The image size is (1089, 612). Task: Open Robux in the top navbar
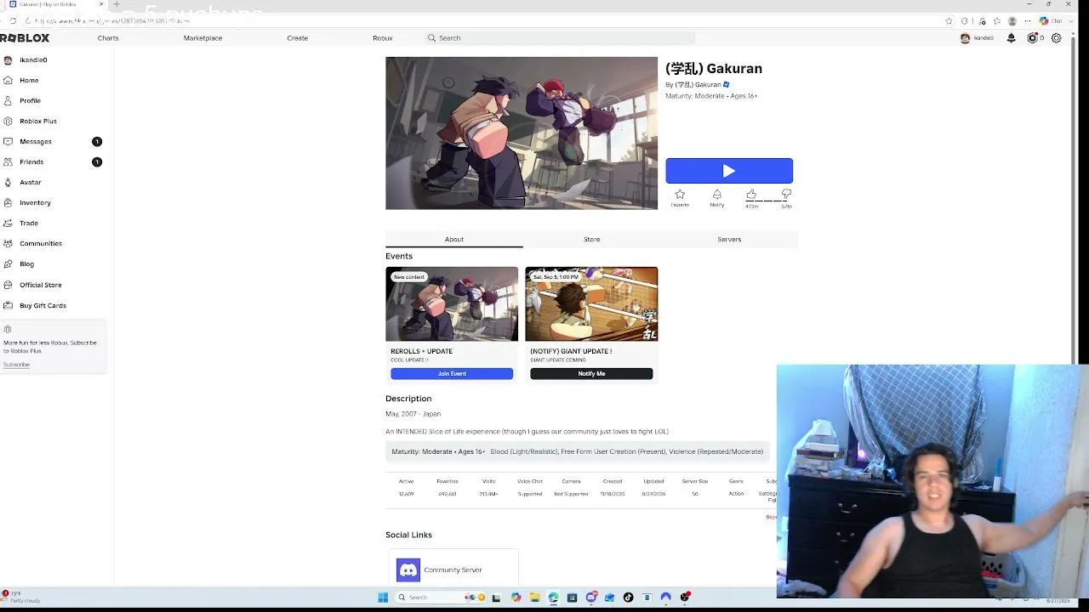click(x=383, y=38)
